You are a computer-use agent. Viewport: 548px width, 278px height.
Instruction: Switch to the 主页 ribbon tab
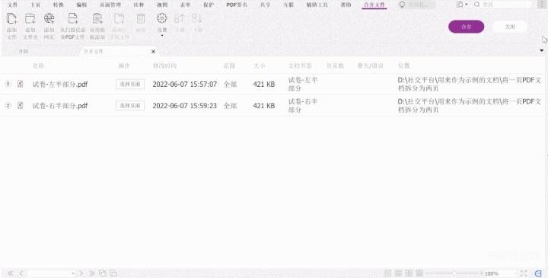point(35,5)
